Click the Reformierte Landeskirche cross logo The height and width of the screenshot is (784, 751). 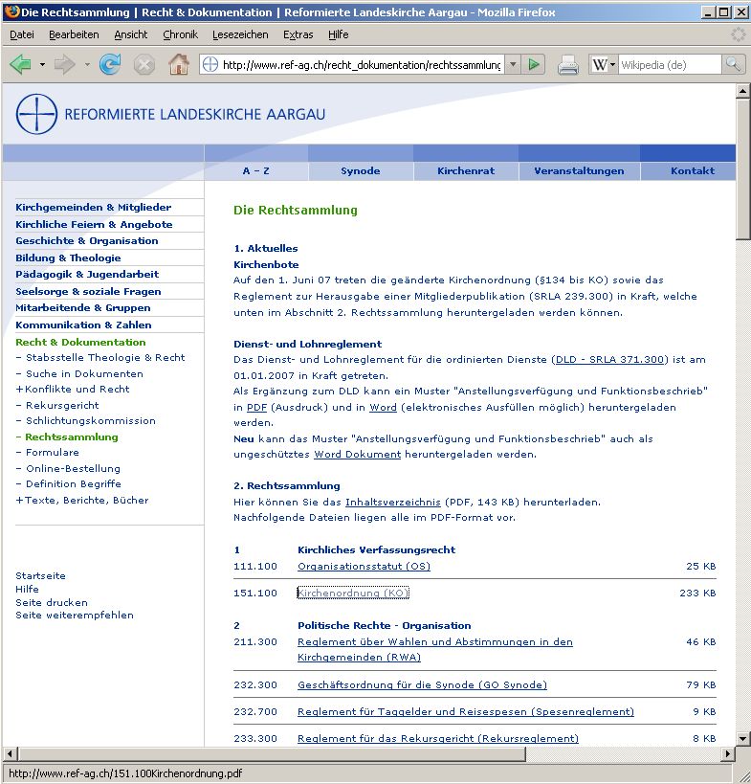click(36, 114)
